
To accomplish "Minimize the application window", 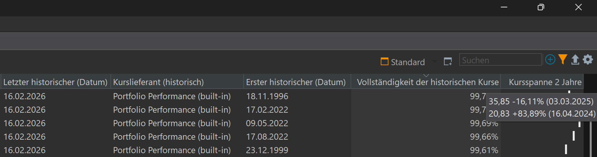I will (x=504, y=7).
